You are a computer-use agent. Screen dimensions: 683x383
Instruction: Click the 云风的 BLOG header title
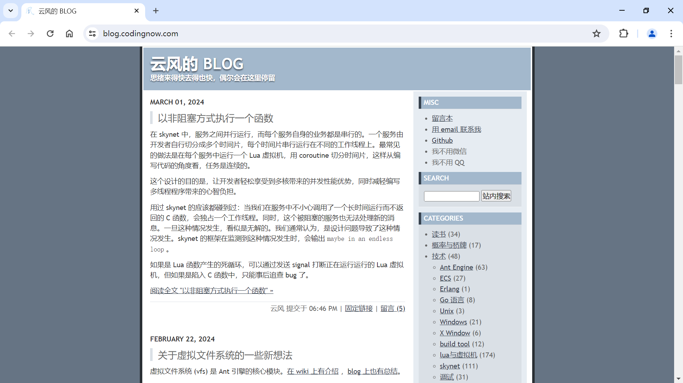[197, 64]
